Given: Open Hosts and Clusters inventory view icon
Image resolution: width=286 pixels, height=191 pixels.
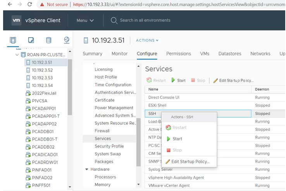Looking at the screenshot, I should (13, 40).
